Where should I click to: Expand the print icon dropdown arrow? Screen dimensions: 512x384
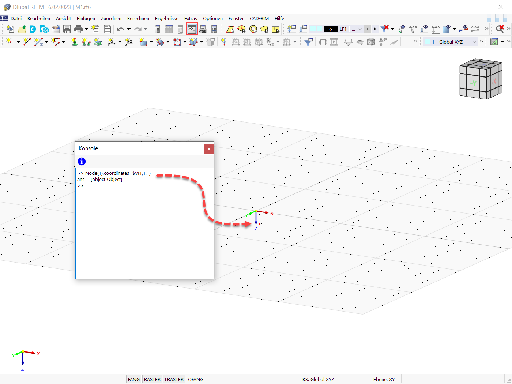point(87,29)
